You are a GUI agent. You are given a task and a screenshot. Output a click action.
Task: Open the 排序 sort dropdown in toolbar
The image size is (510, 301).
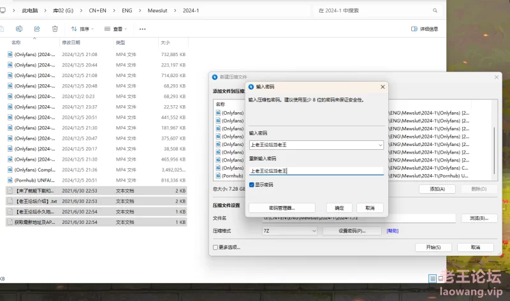point(82,29)
